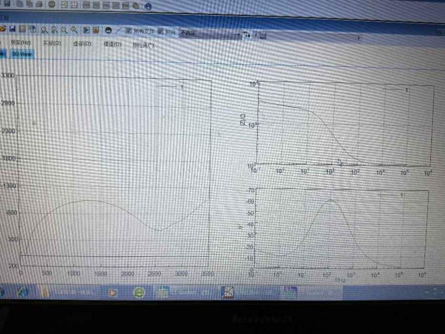This screenshot has height=334, width=445.
Task: Click the orange-red icon next to play
Action: point(95,30)
